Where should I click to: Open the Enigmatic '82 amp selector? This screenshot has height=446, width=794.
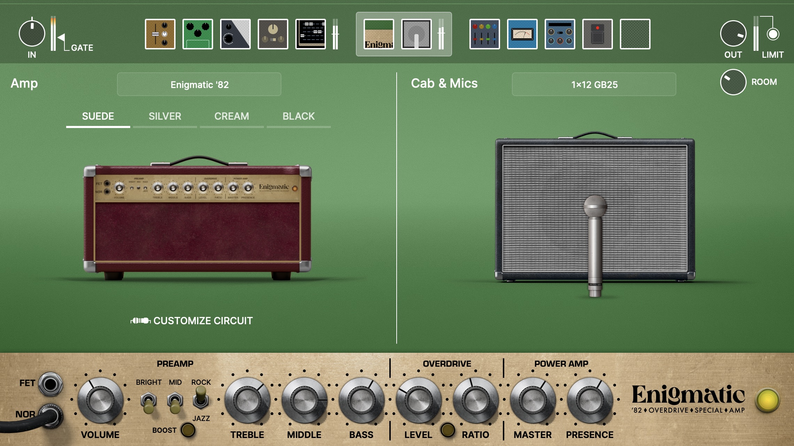coord(199,85)
